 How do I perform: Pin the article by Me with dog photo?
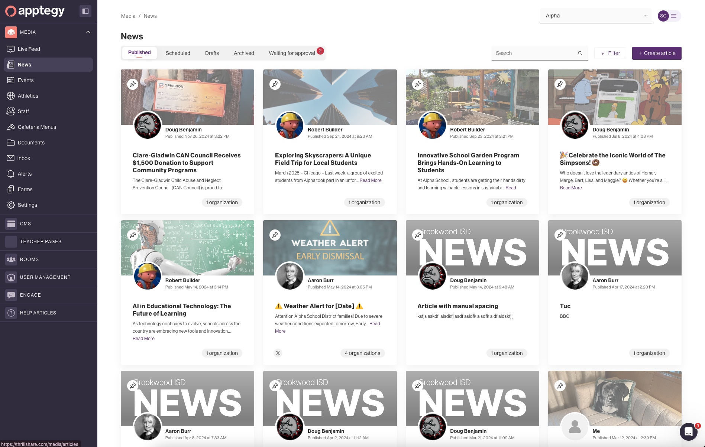[560, 386]
